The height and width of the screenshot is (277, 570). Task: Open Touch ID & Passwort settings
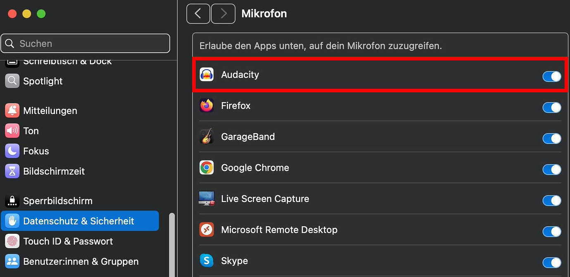click(80, 241)
